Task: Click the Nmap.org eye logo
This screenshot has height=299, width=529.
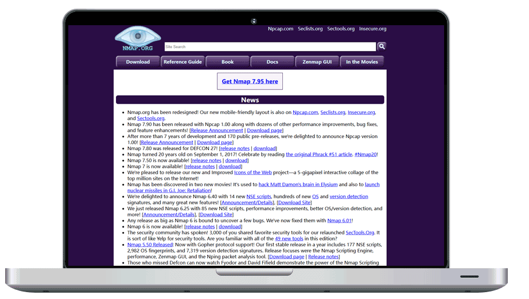Action: click(x=137, y=39)
